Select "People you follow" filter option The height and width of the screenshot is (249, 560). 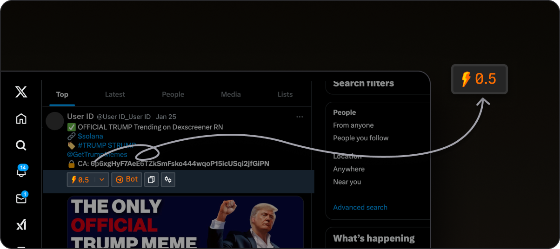click(360, 138)
